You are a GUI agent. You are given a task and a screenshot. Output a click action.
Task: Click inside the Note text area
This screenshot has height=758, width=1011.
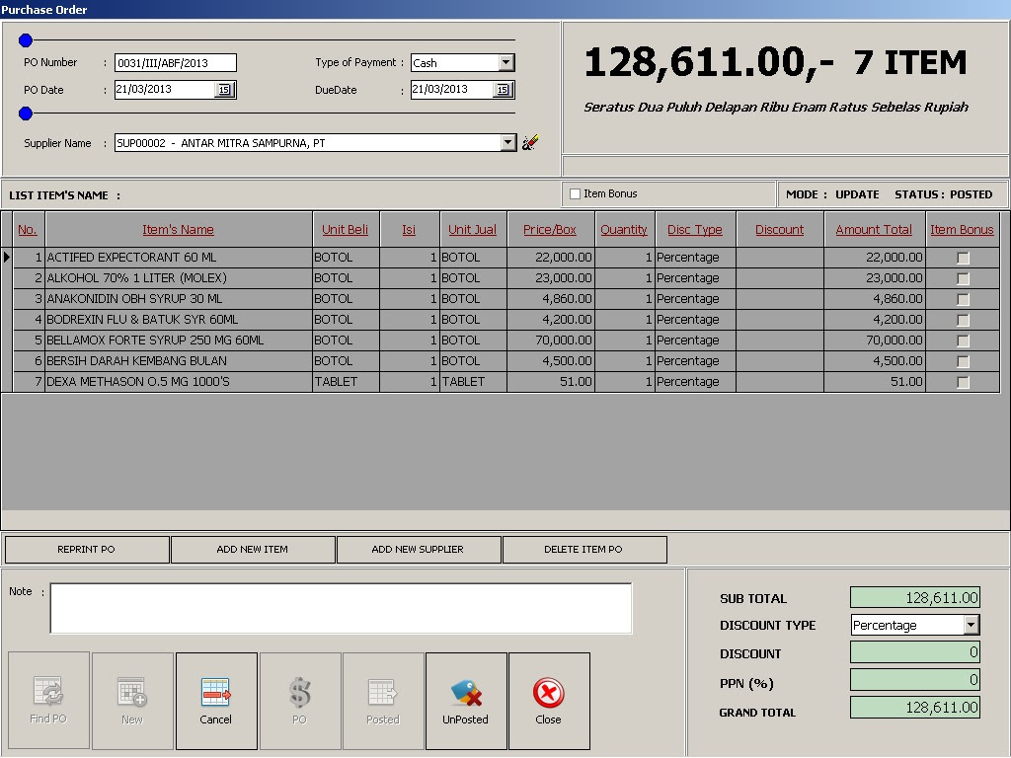(x=341, y=608)
